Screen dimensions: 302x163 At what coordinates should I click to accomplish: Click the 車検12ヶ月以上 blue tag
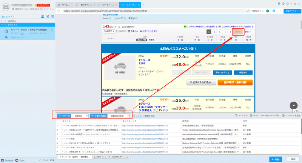[222, 73]
